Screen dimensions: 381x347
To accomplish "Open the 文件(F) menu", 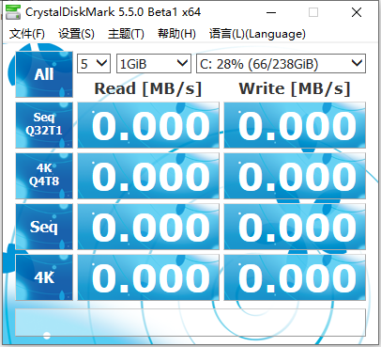I will (x=27, y=34).
